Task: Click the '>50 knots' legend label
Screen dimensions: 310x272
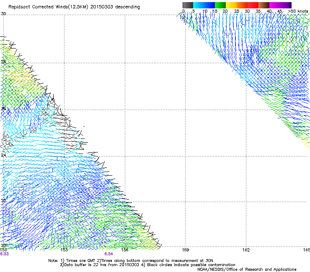Action: [298, 11]
